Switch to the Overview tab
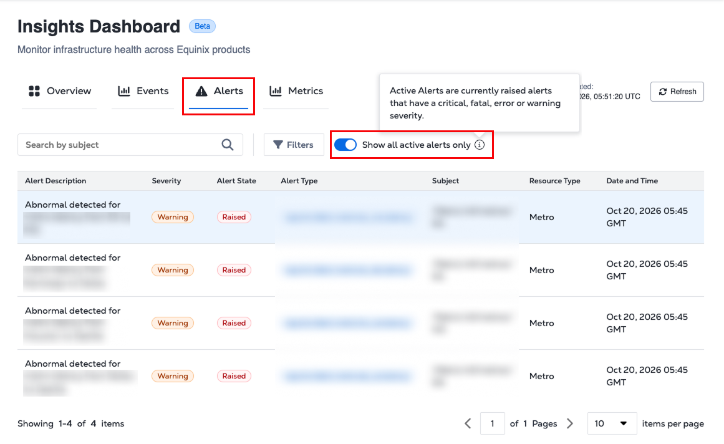The height and width of the screenshot is (444, 724). click(60, 92)
